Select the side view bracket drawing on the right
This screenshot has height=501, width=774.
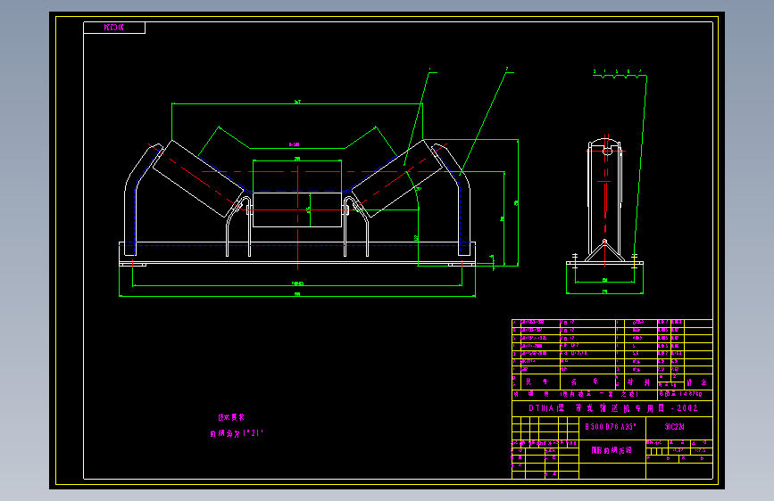coord(604,202)
